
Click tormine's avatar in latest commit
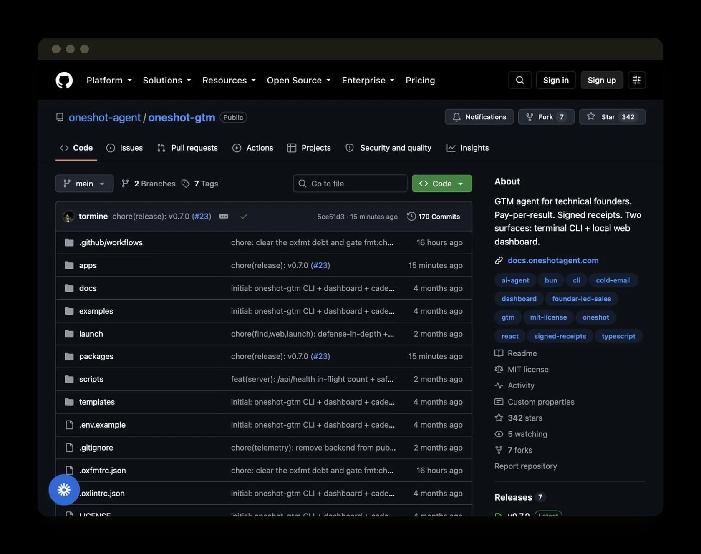tap(68, 217)
